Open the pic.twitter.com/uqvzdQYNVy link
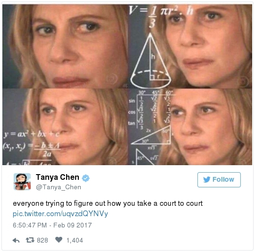 coord(60,214)
